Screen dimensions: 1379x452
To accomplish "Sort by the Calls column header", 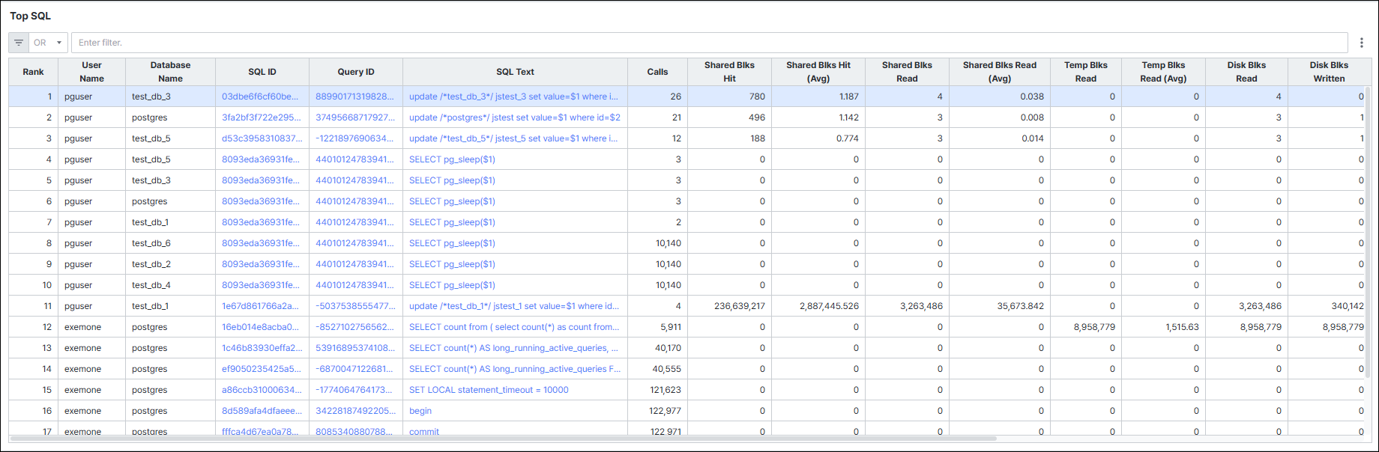I will click(657, 72).
